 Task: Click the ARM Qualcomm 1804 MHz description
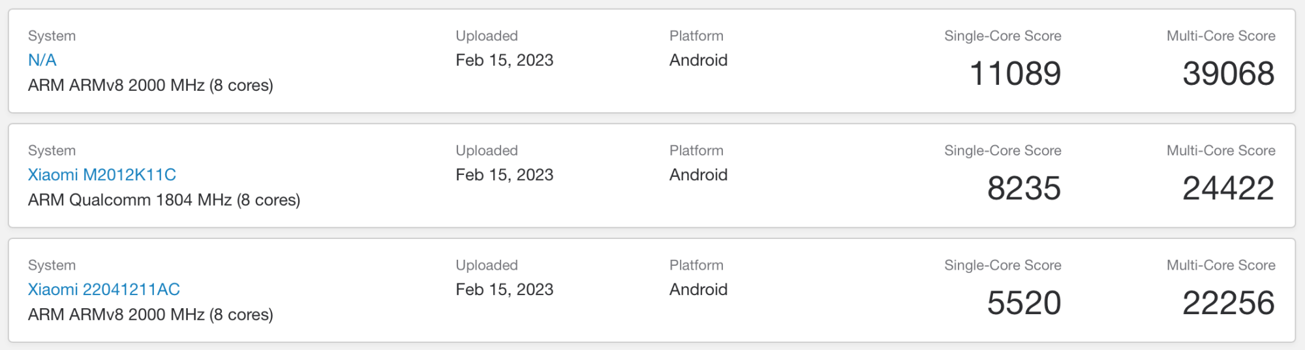coord(164,200)
